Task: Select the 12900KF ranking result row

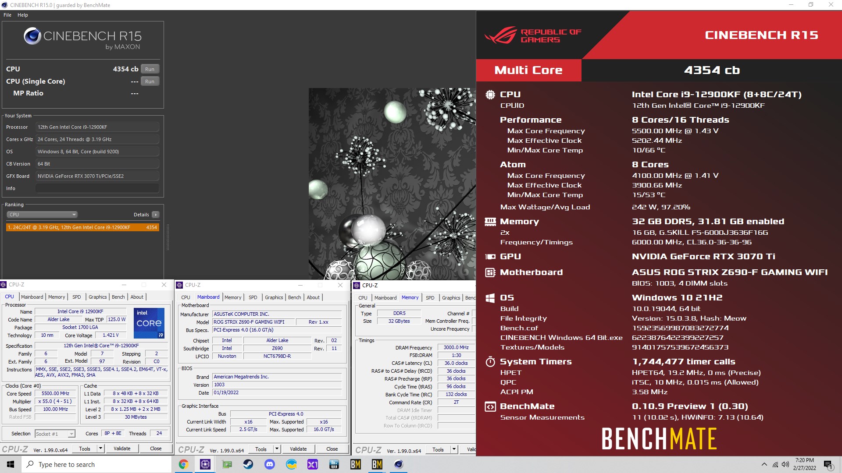Action: [82, 227]
